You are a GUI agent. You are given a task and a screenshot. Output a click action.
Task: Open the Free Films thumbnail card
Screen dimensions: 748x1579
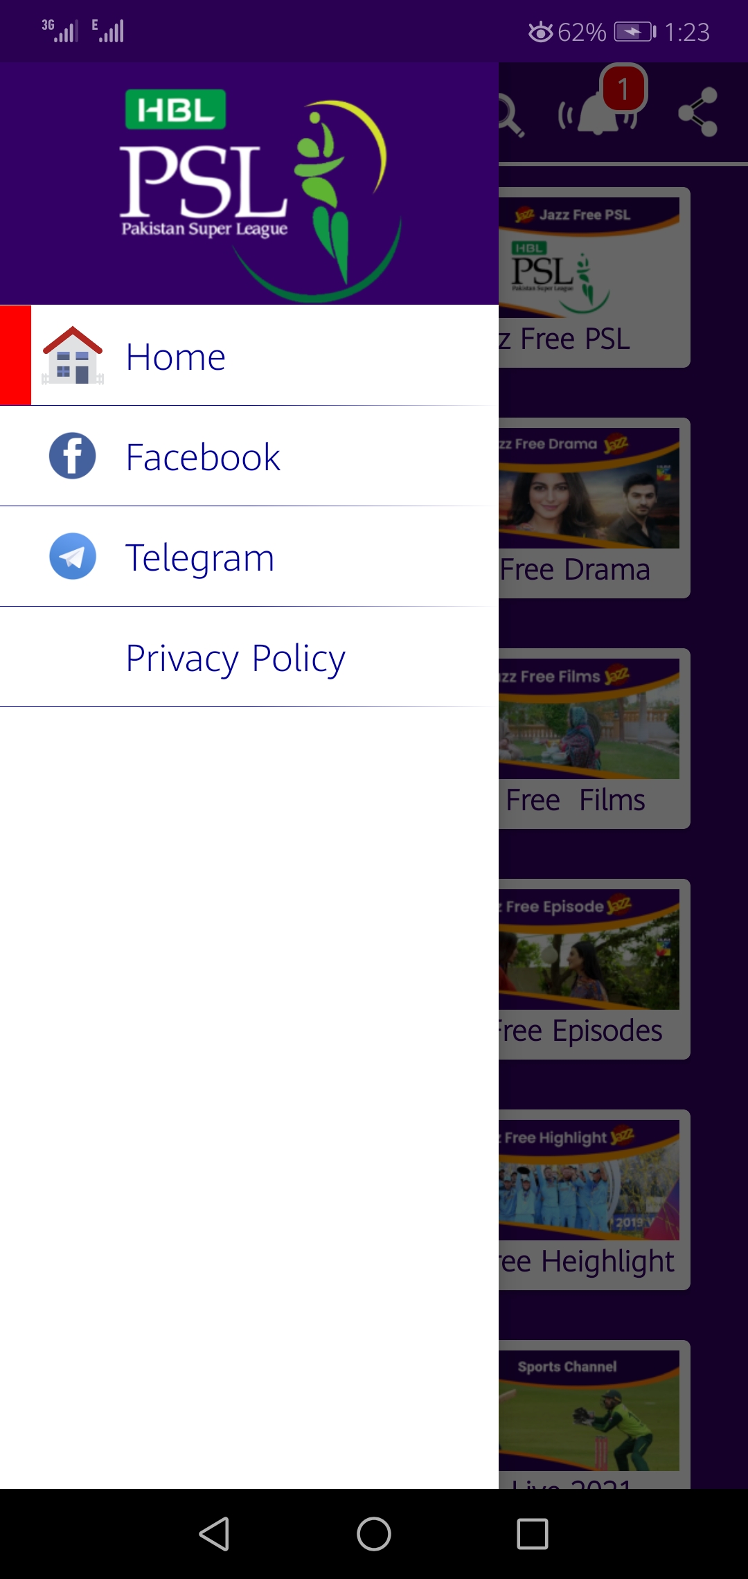tap(594, 738)
